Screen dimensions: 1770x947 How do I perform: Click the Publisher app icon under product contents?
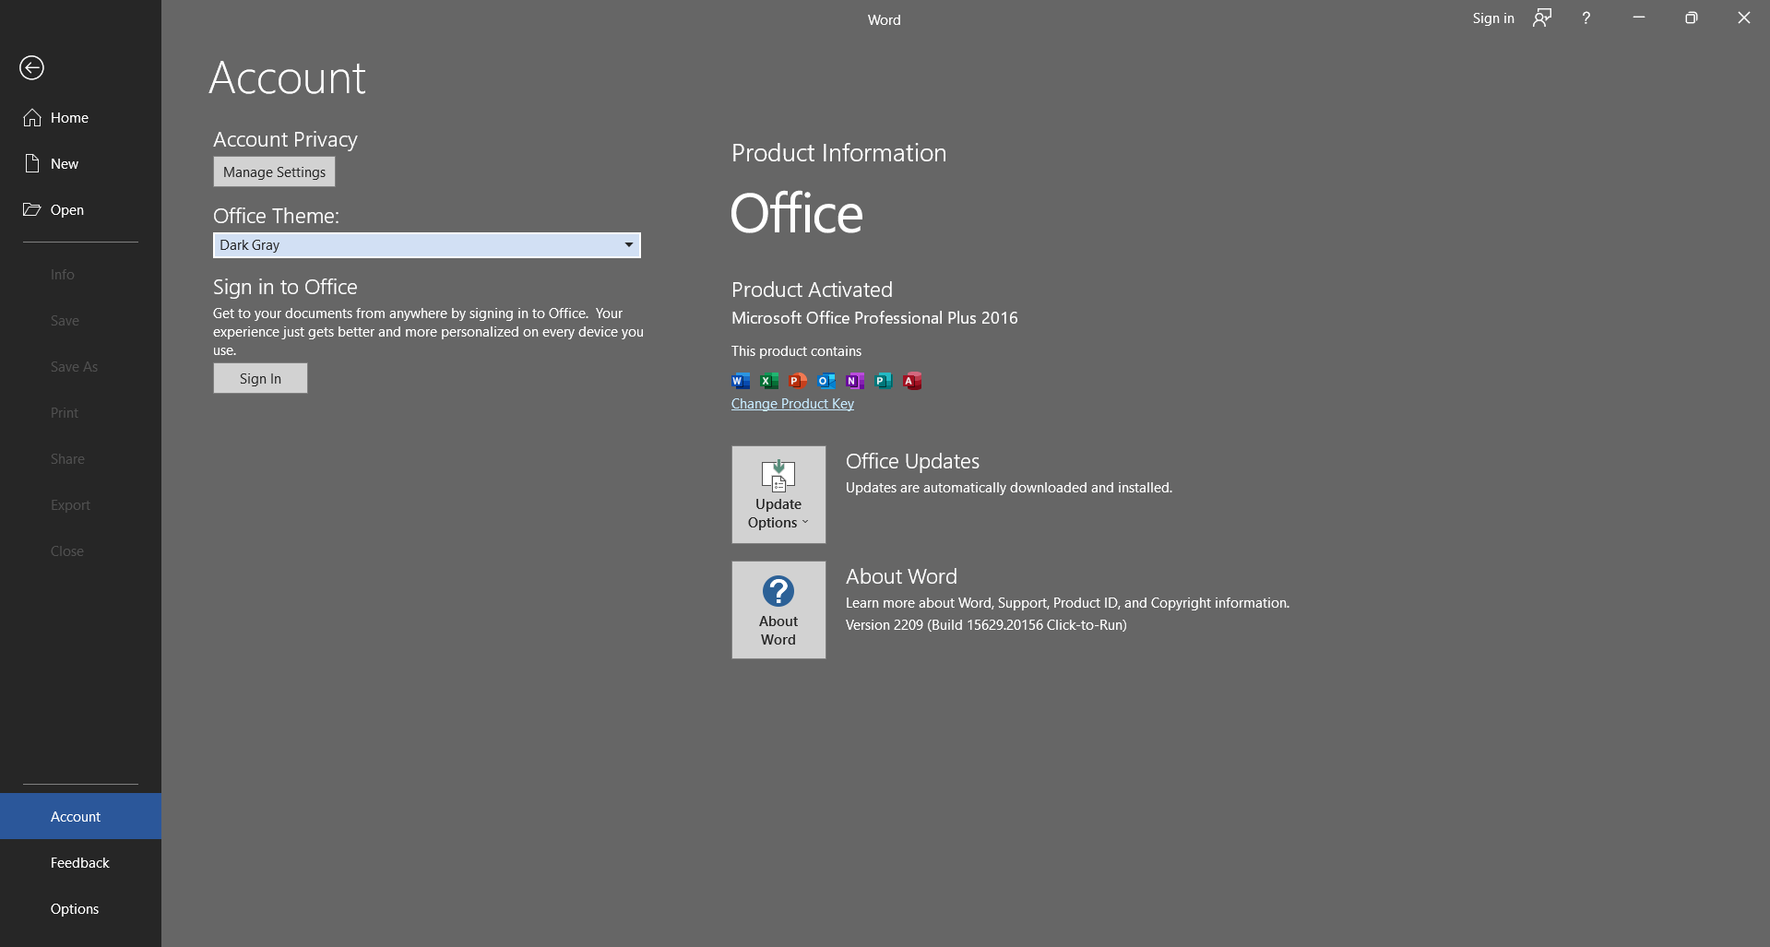(x=884, y=381)
